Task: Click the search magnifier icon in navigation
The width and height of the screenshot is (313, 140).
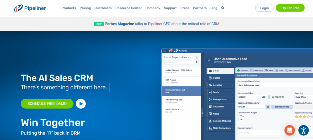Action: [223, 8]
